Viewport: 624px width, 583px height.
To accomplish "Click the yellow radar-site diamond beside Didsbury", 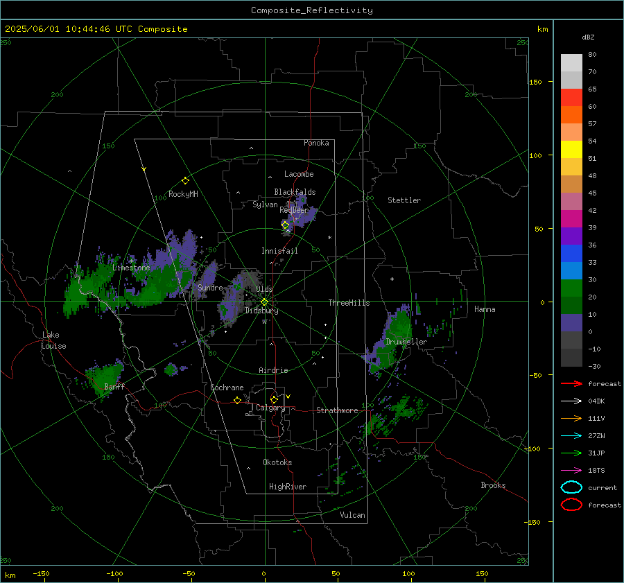I will [x=264, y=302].
